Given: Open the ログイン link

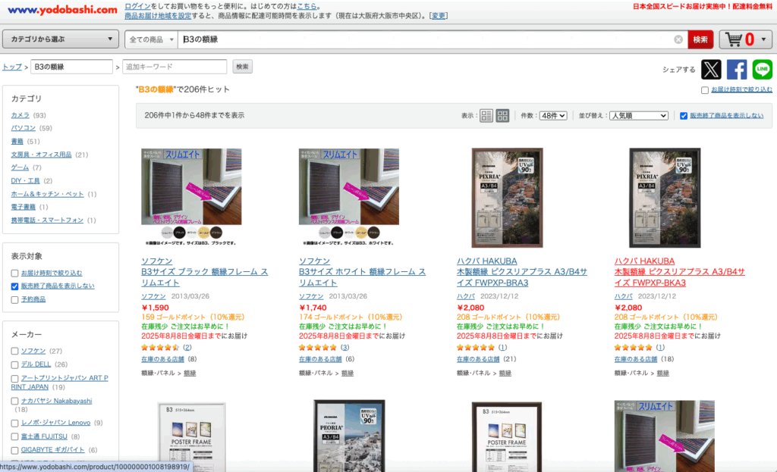Looking at the screenshot, I should coord(137,6).
